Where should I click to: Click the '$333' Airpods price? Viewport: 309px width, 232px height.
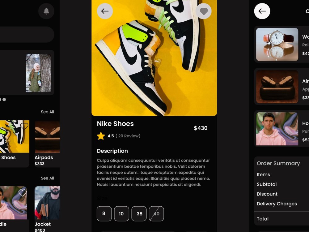40,164
